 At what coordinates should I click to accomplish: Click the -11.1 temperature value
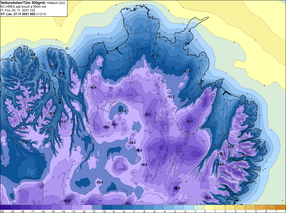coord(154,56)
